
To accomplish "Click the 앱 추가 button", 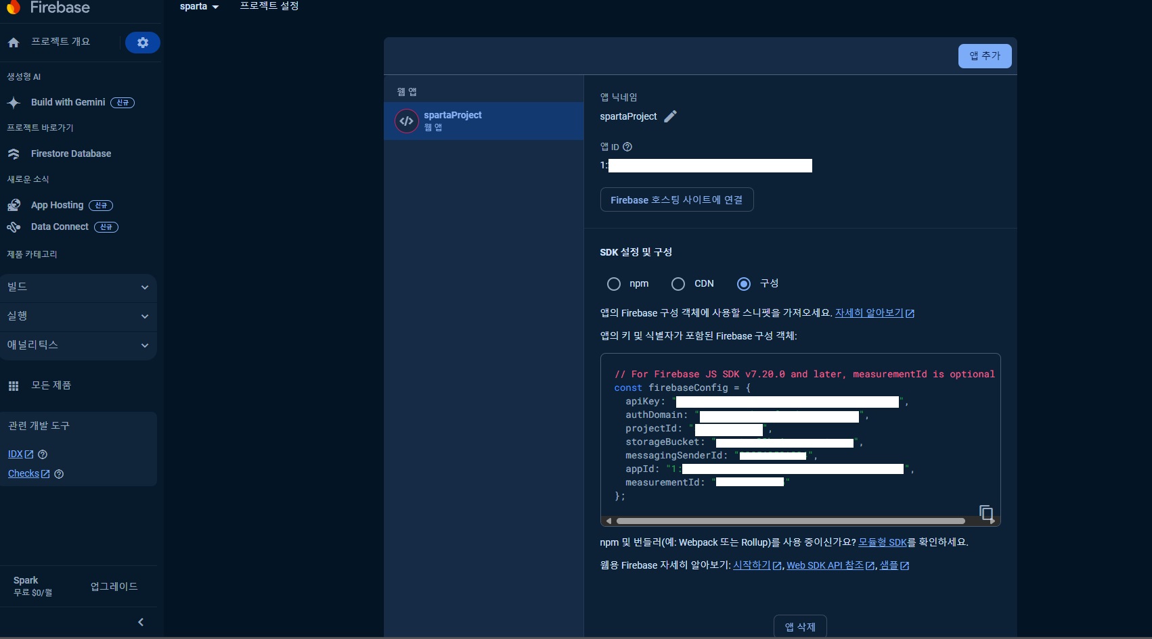I will click(x=985, y=56).
